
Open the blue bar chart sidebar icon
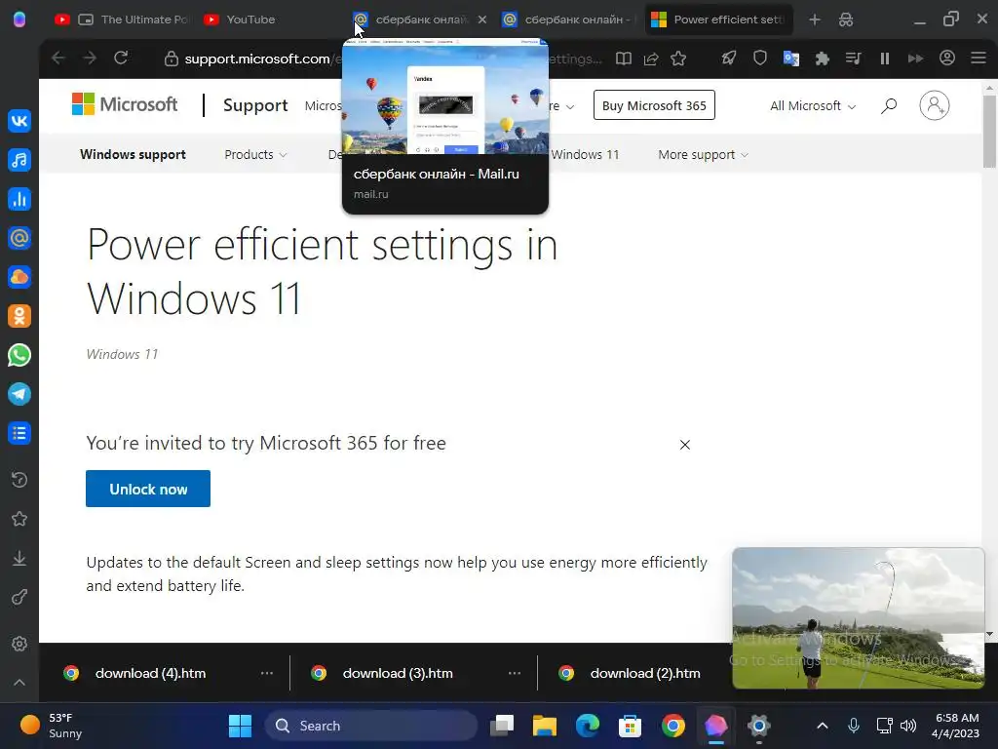[x=19, y=199]
